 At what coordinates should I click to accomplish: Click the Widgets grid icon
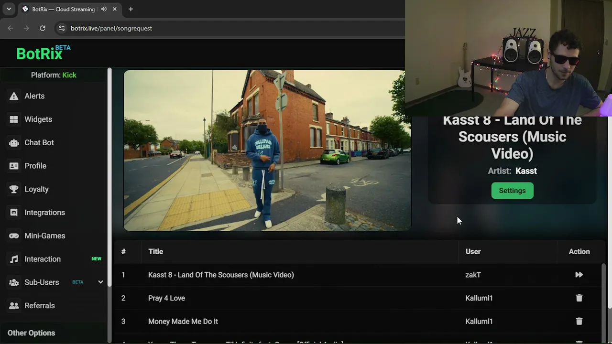pos(14,119)
